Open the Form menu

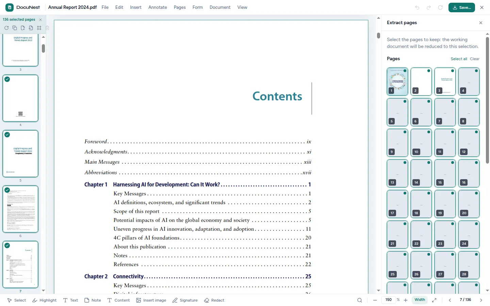coord(197,7)
